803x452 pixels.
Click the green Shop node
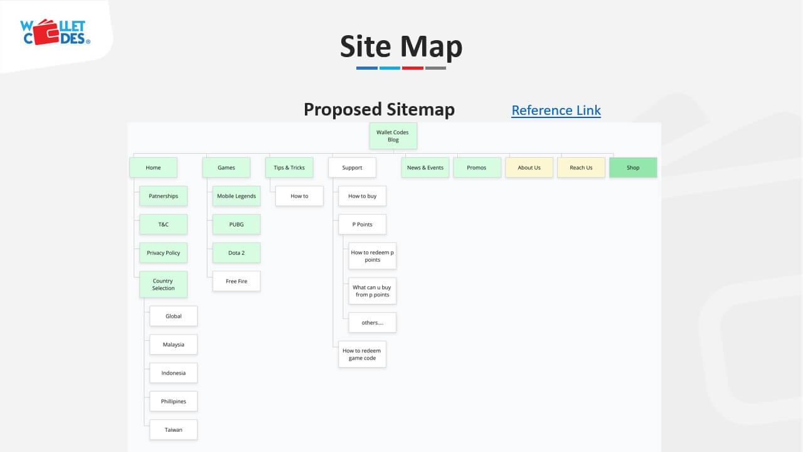633,168
